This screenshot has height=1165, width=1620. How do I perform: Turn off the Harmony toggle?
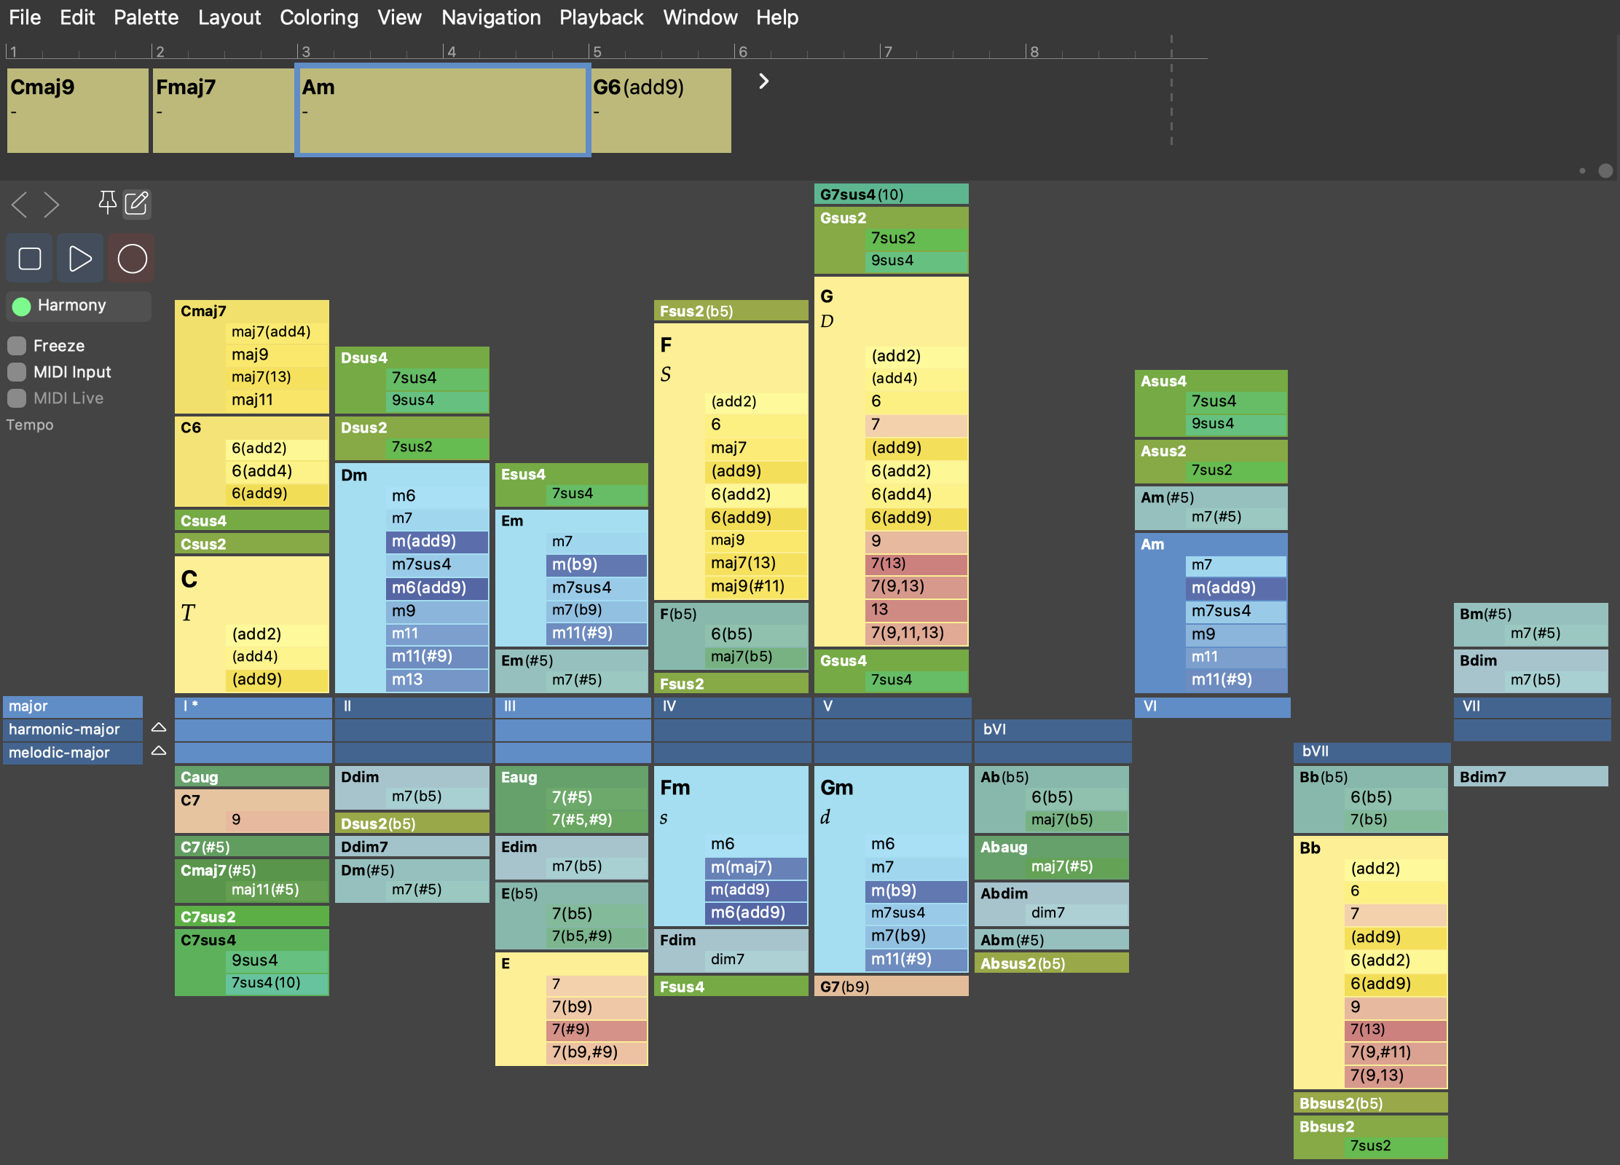pos(22,306)
